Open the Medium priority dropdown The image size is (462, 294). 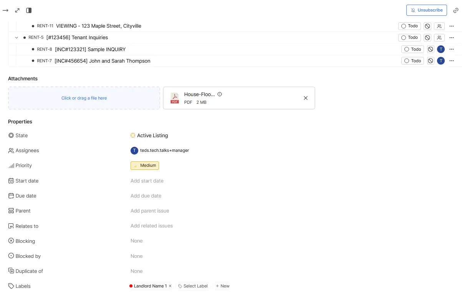coord(145,165)
